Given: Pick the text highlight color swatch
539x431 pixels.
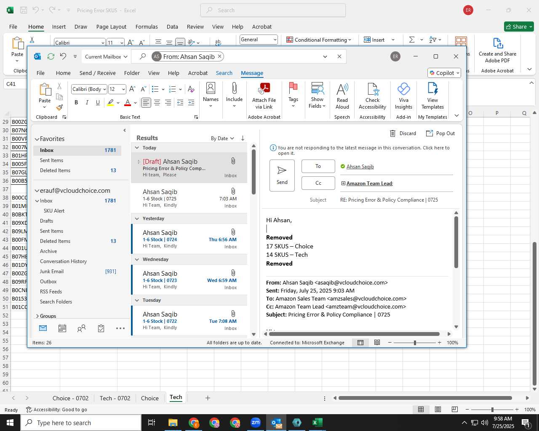Looking at the screenshot, I should tap(110, 103).
